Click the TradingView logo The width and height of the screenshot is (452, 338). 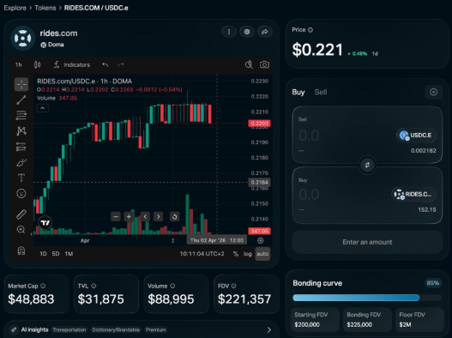(45, 223)
